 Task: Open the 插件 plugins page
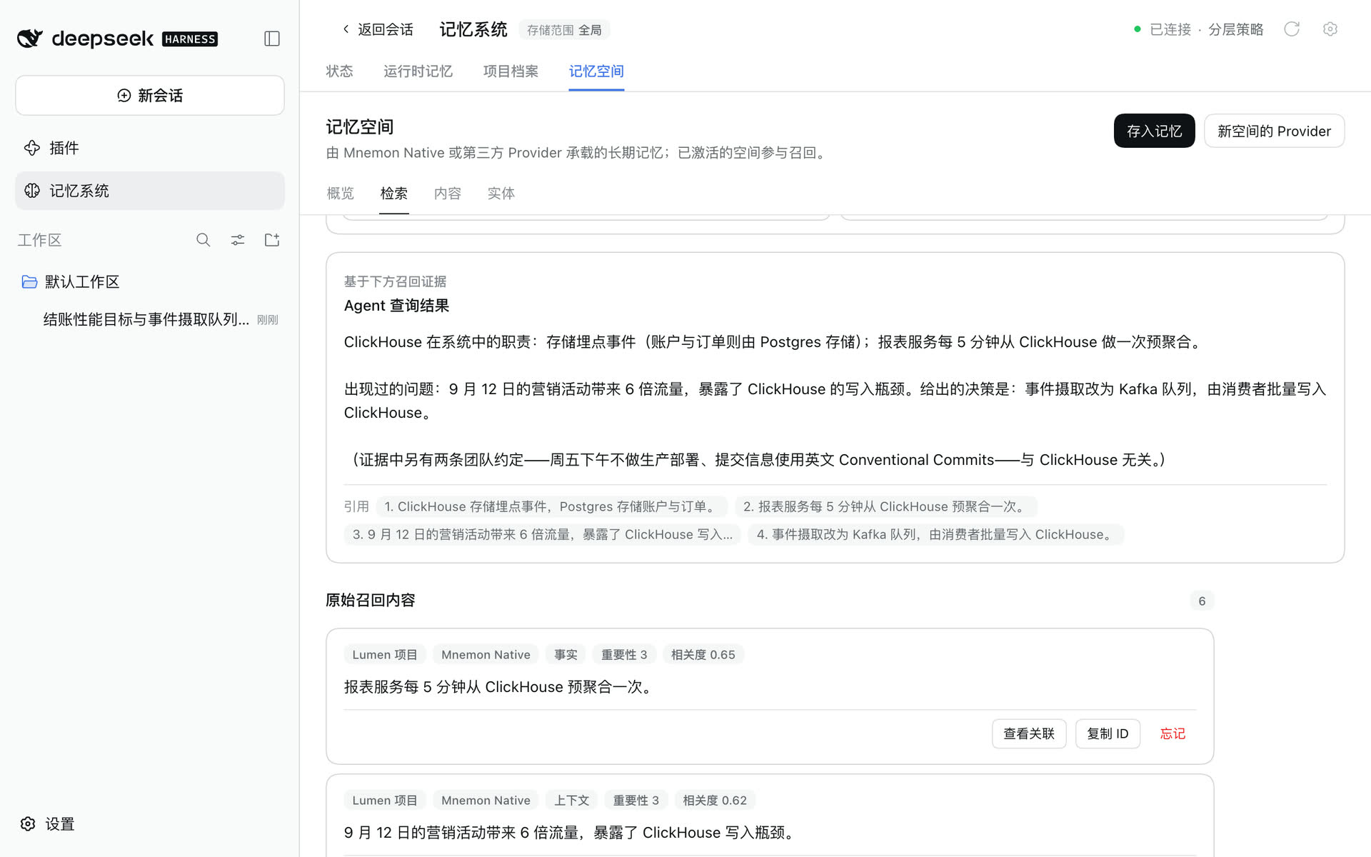point(150,148)
